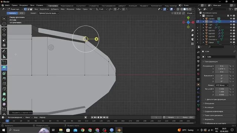This screenshot has width=237, height=133.
Task: Toggle the collection exclude checkbox in outliner
Action: coord(228,16)
